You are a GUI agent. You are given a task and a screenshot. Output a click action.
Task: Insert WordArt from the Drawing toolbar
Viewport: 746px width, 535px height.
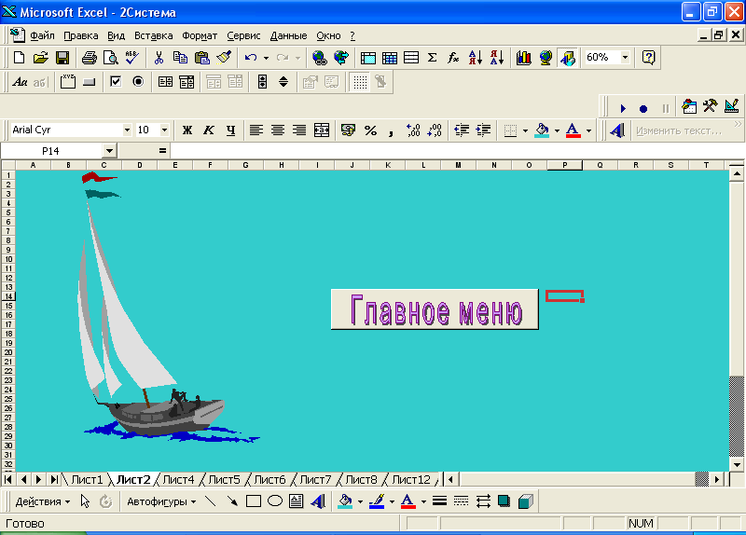(x=318, y=501)
